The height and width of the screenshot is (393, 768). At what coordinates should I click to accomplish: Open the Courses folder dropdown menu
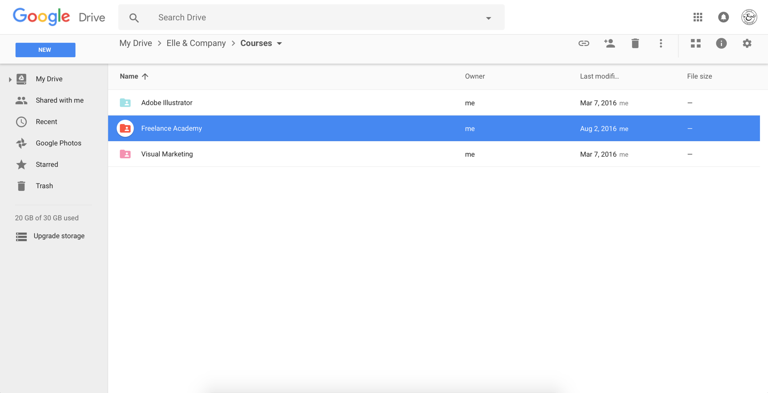279,44
